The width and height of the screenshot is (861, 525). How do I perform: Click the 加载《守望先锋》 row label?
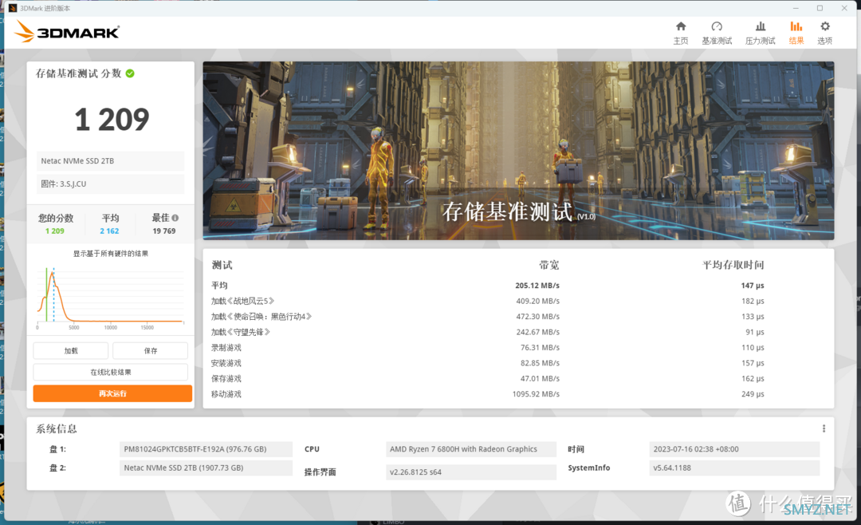[241, 332]
